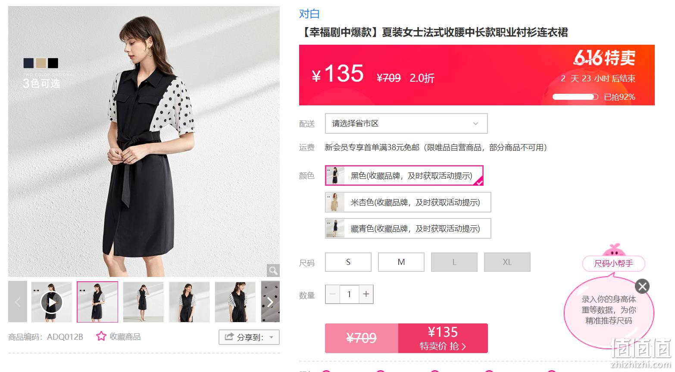View the third dress thumbnail

tap(144, 302)
